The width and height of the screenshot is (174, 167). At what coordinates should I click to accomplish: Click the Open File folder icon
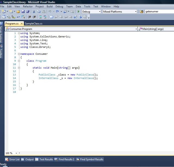click(18, 12)
